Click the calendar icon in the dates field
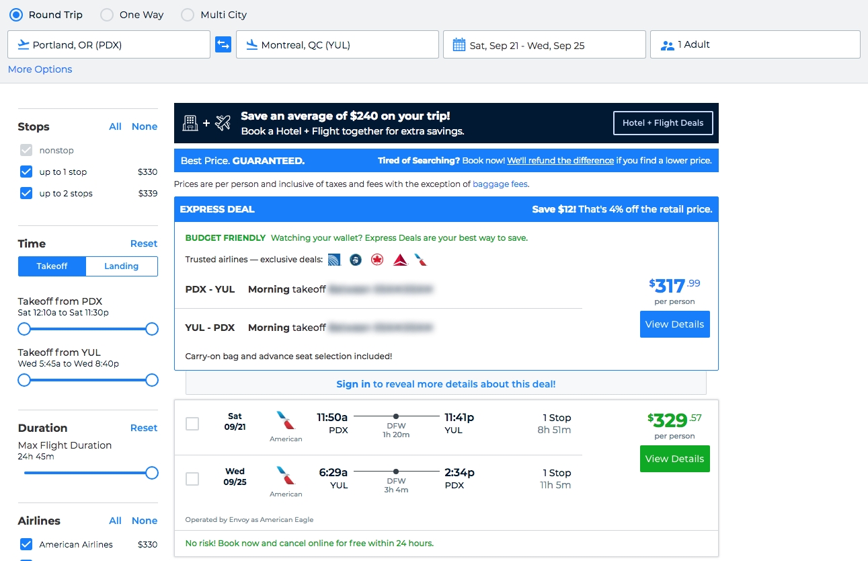Screen dimensions: 868x561 pos(459,45)
